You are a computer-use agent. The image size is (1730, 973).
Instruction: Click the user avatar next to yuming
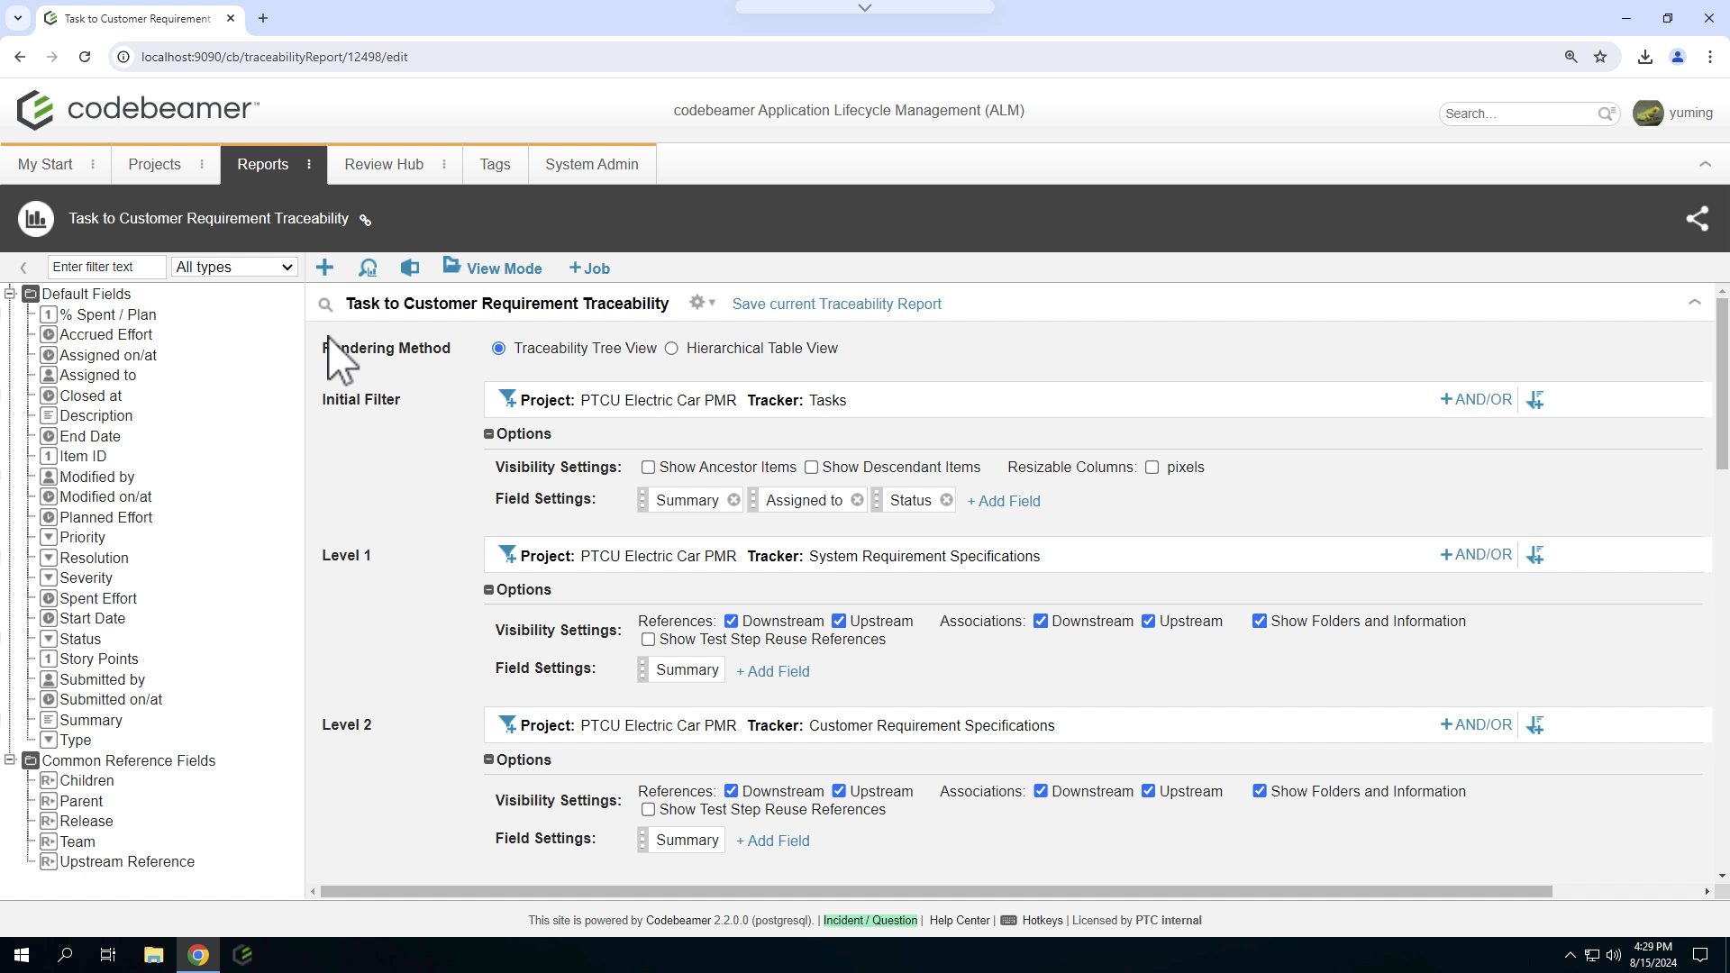1648,114
